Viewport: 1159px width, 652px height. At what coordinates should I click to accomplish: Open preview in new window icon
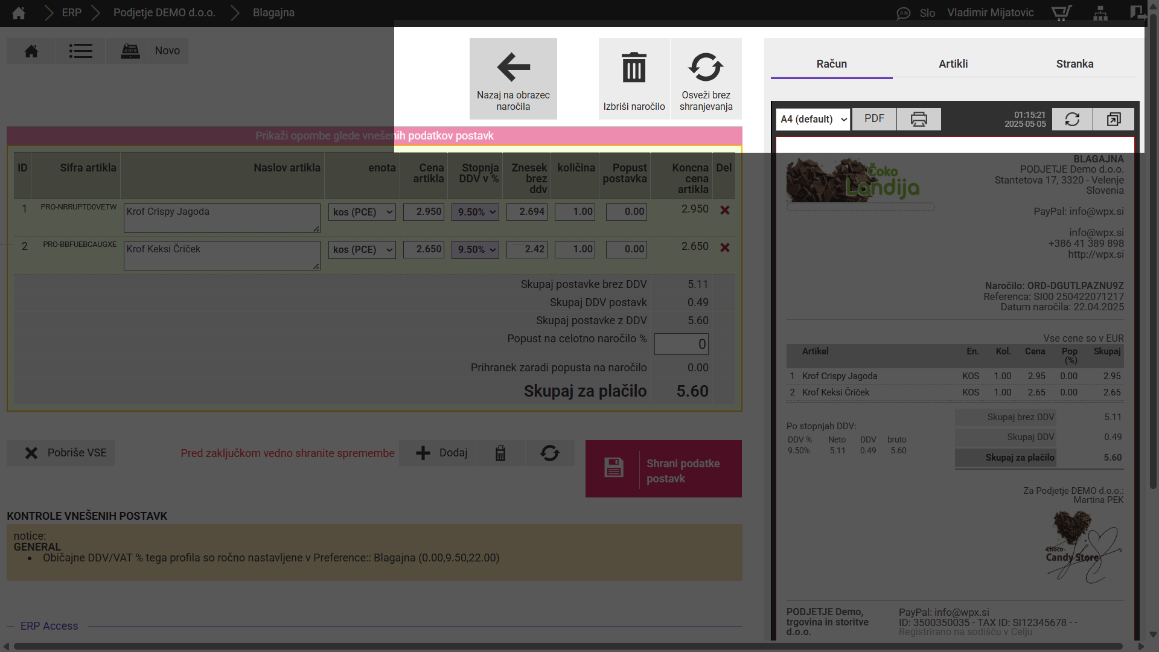pyautogui.click(x=1113, y=119)
